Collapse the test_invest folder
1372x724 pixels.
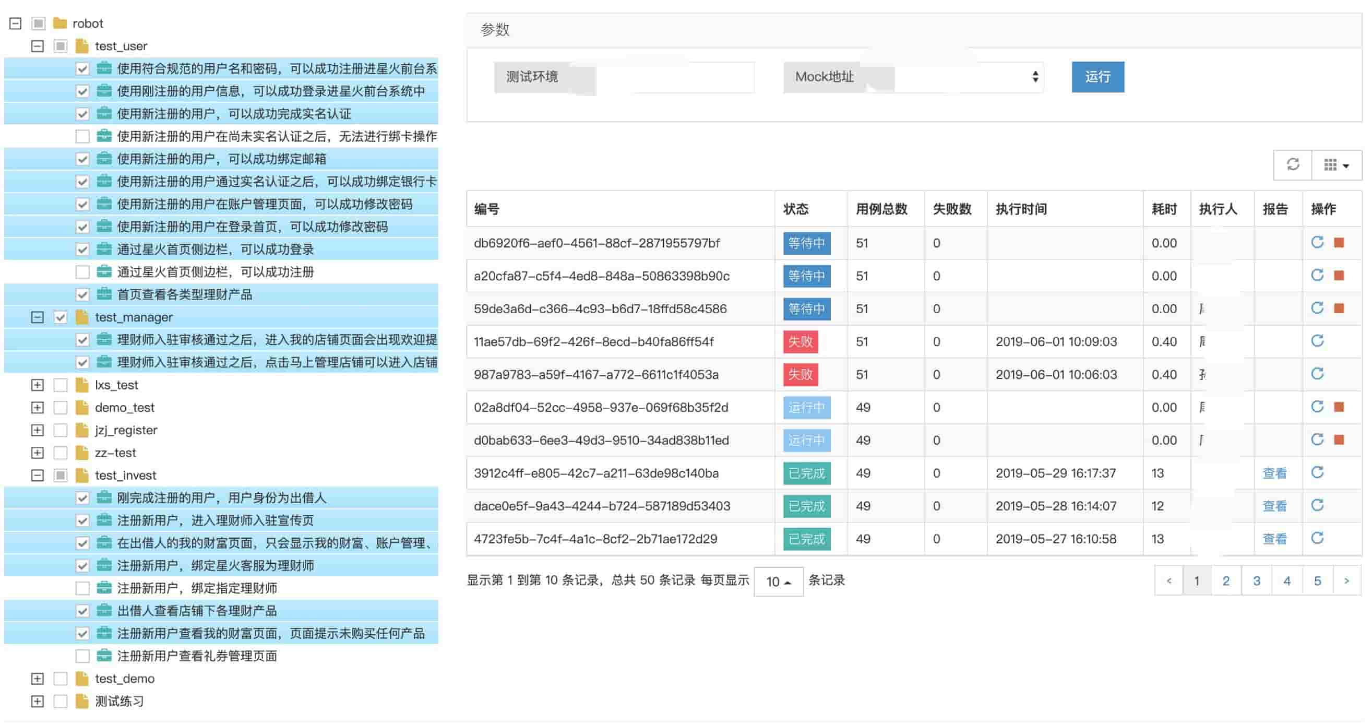37,475
